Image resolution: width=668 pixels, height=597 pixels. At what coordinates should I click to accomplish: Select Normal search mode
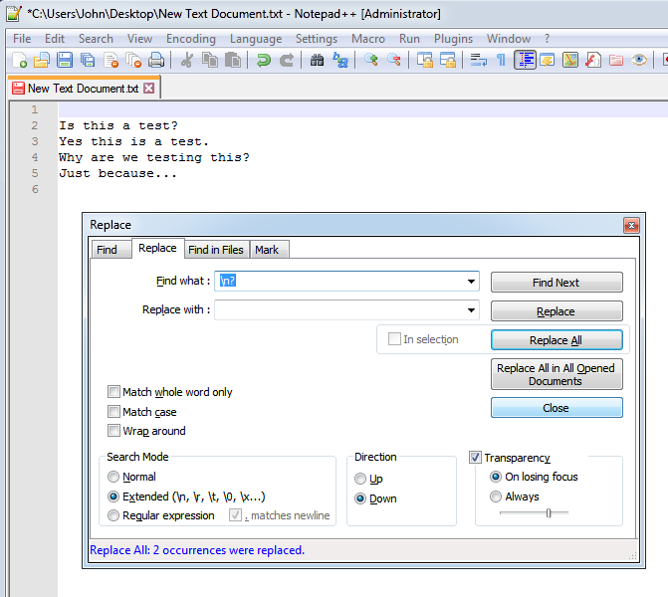click(x=113, y=477)
